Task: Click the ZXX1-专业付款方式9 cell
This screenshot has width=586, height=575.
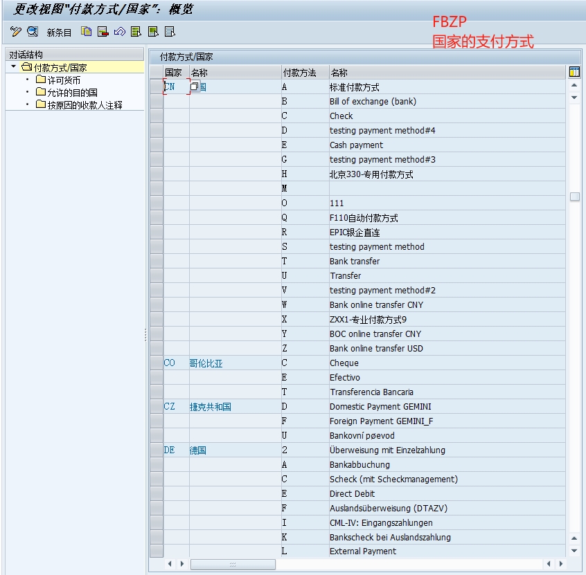Action: click(x=447, y=319)
